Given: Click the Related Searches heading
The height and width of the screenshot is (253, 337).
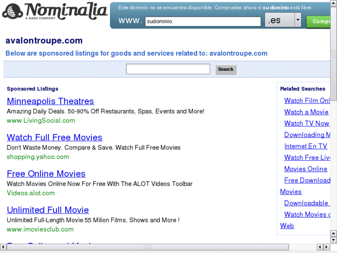Looking at the screenshot, I should (303, 89).
